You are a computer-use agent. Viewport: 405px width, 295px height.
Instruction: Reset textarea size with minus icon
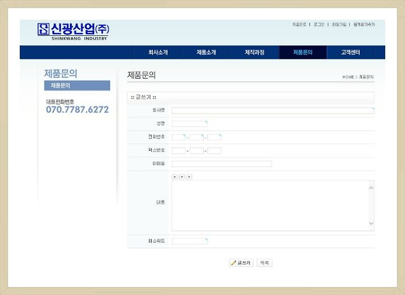182,177
